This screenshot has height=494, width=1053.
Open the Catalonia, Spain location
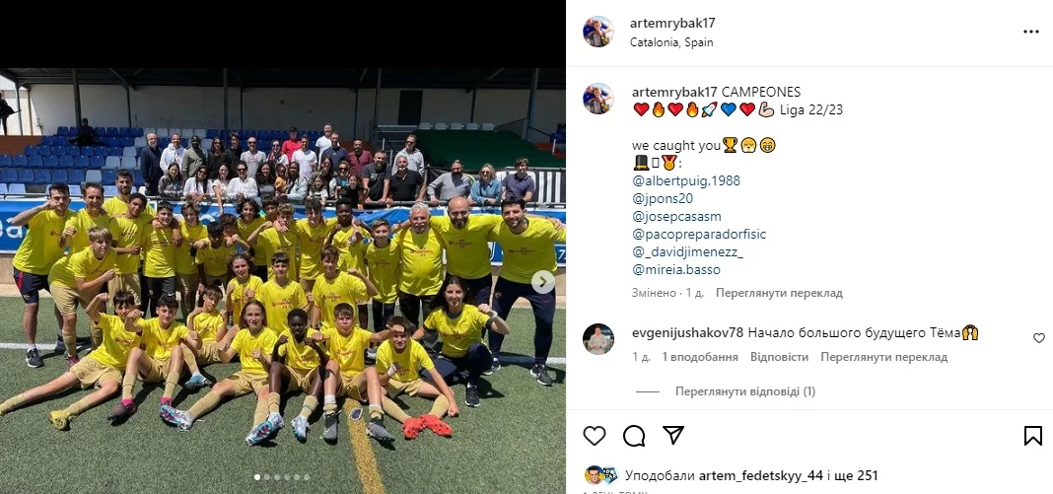671,42
